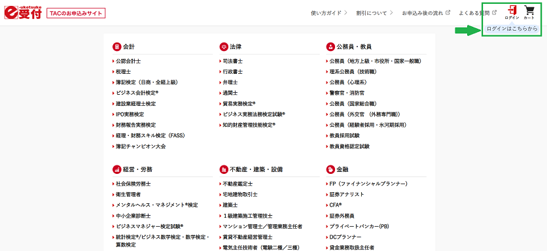Select 通関士

tap(230, 93)
